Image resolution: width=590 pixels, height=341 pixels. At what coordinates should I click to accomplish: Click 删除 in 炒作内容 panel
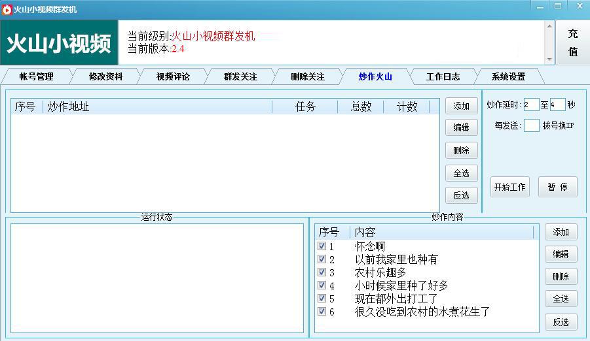561,277
